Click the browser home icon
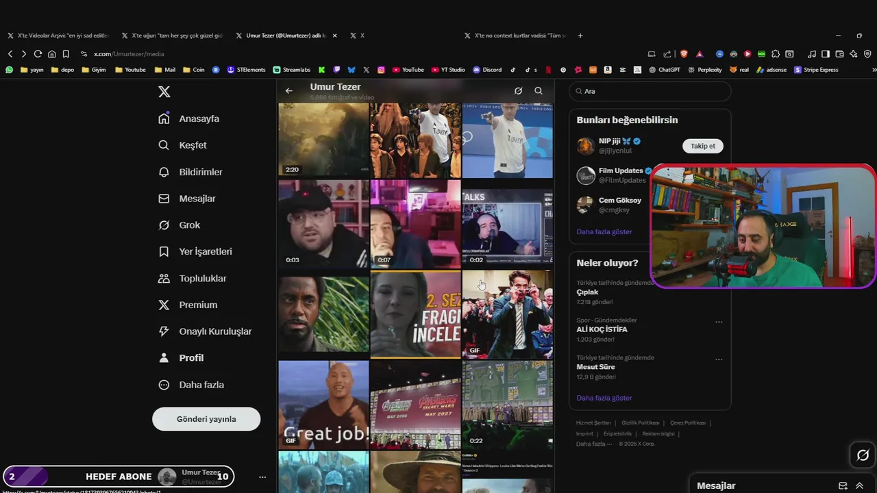 tap(51, 53)
